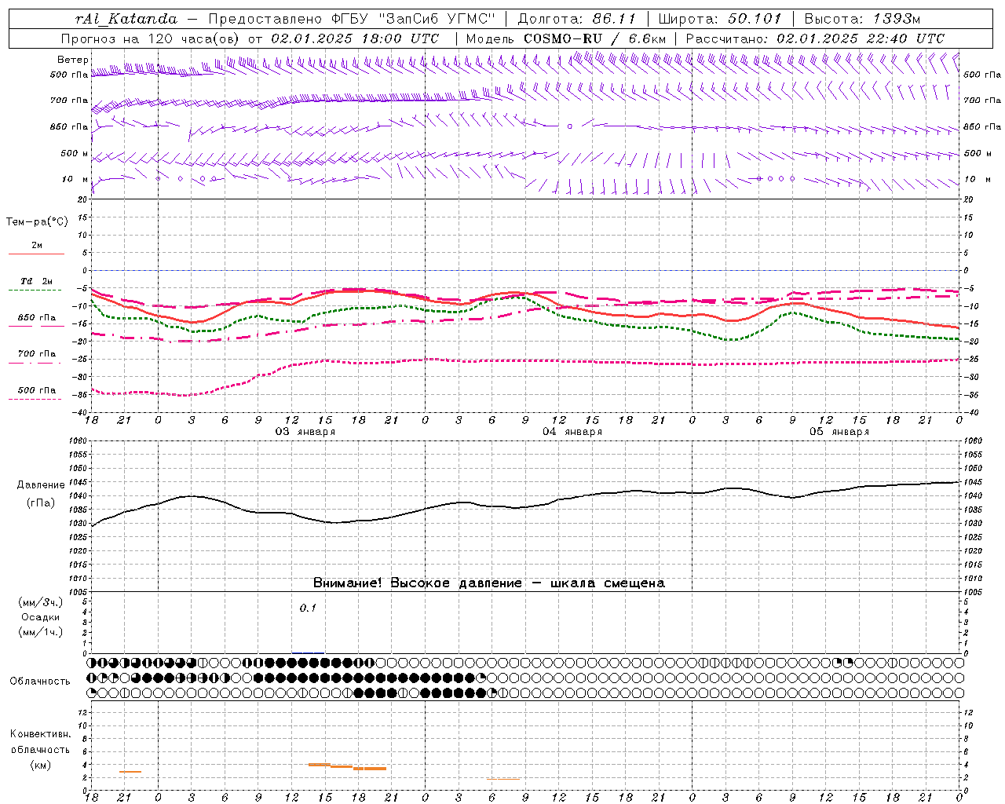Click the latitude value Широта: 50.101
Image resolution: width=1005 pixels, height=804 pixels.
720,19
